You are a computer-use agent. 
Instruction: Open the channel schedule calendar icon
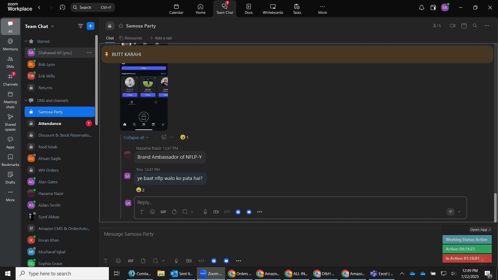(x=464, y=26)
